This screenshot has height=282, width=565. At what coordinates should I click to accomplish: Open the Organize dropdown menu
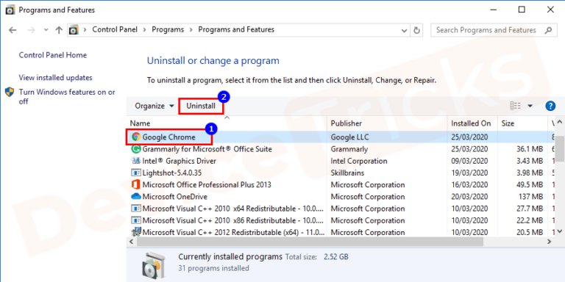(154, 106)
